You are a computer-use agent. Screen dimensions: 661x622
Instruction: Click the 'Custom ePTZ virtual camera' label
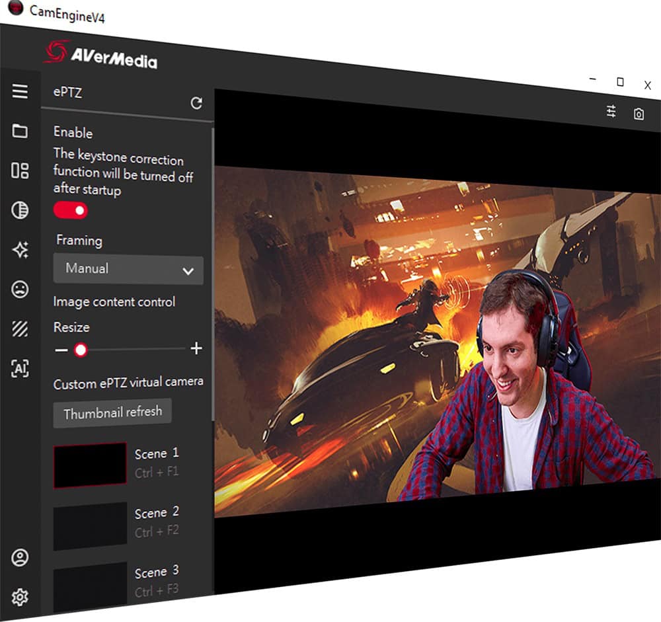pyautogui.click(x=128, y=383)
